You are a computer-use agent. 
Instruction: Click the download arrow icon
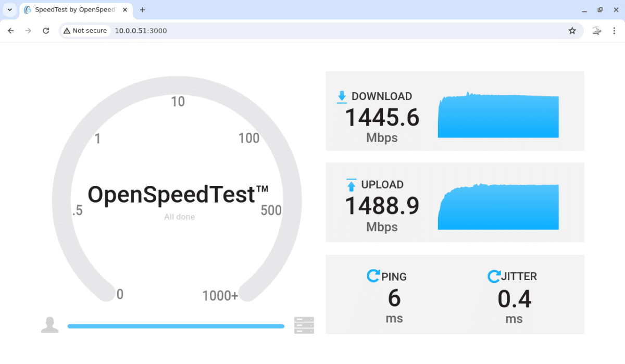point(342,97)
